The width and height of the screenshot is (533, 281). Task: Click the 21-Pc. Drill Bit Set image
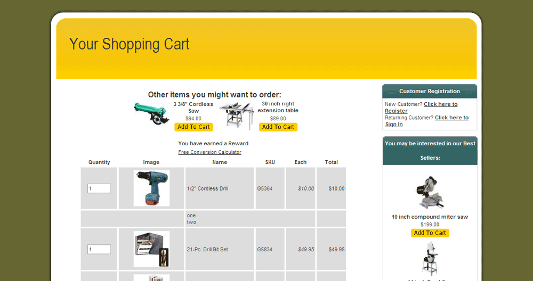[151, 249]
